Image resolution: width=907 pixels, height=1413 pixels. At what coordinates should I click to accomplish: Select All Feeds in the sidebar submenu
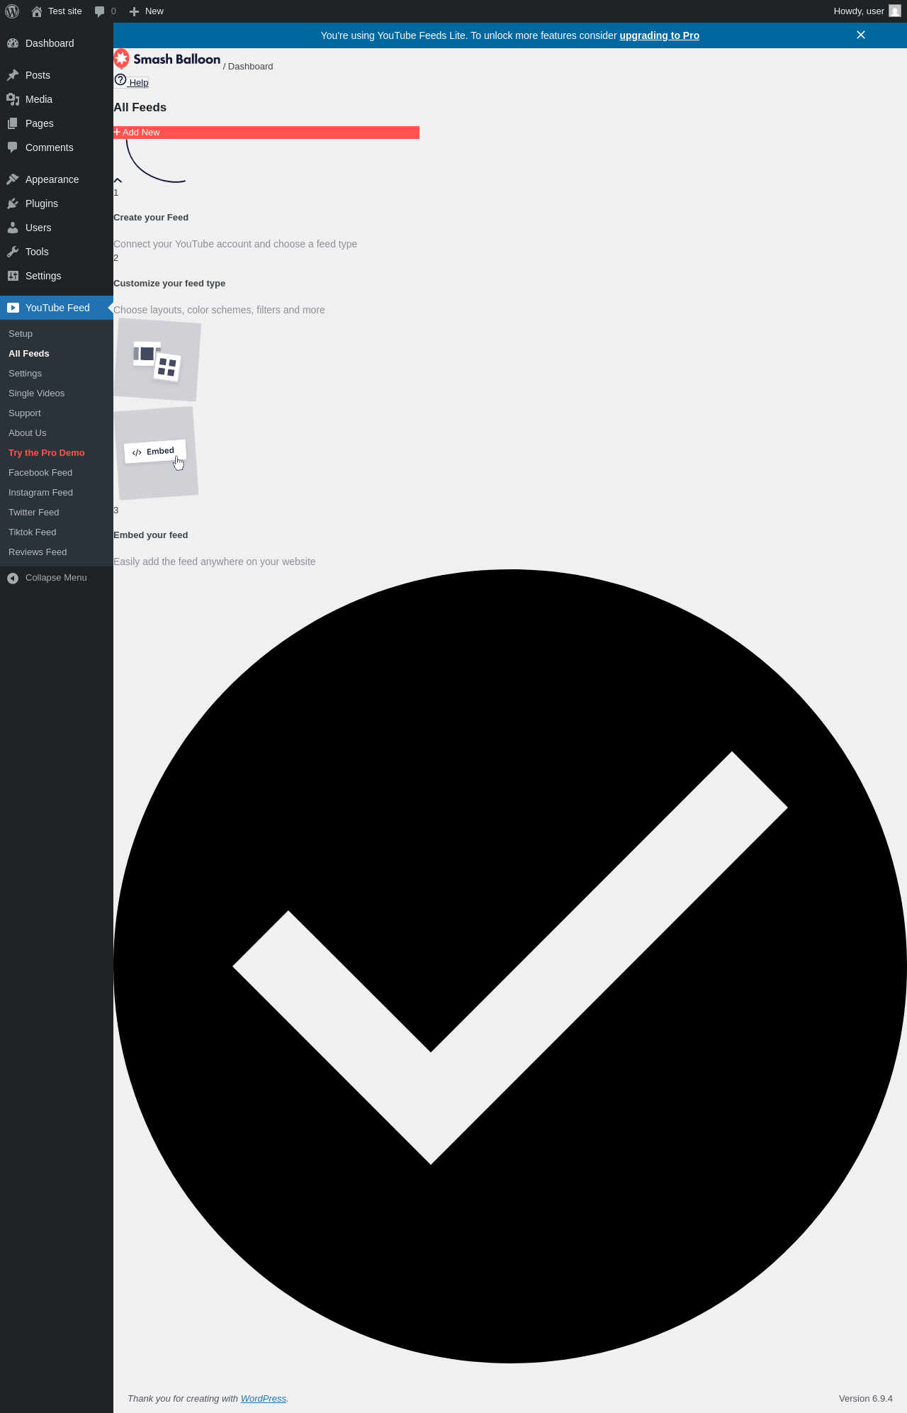point(29,354)
